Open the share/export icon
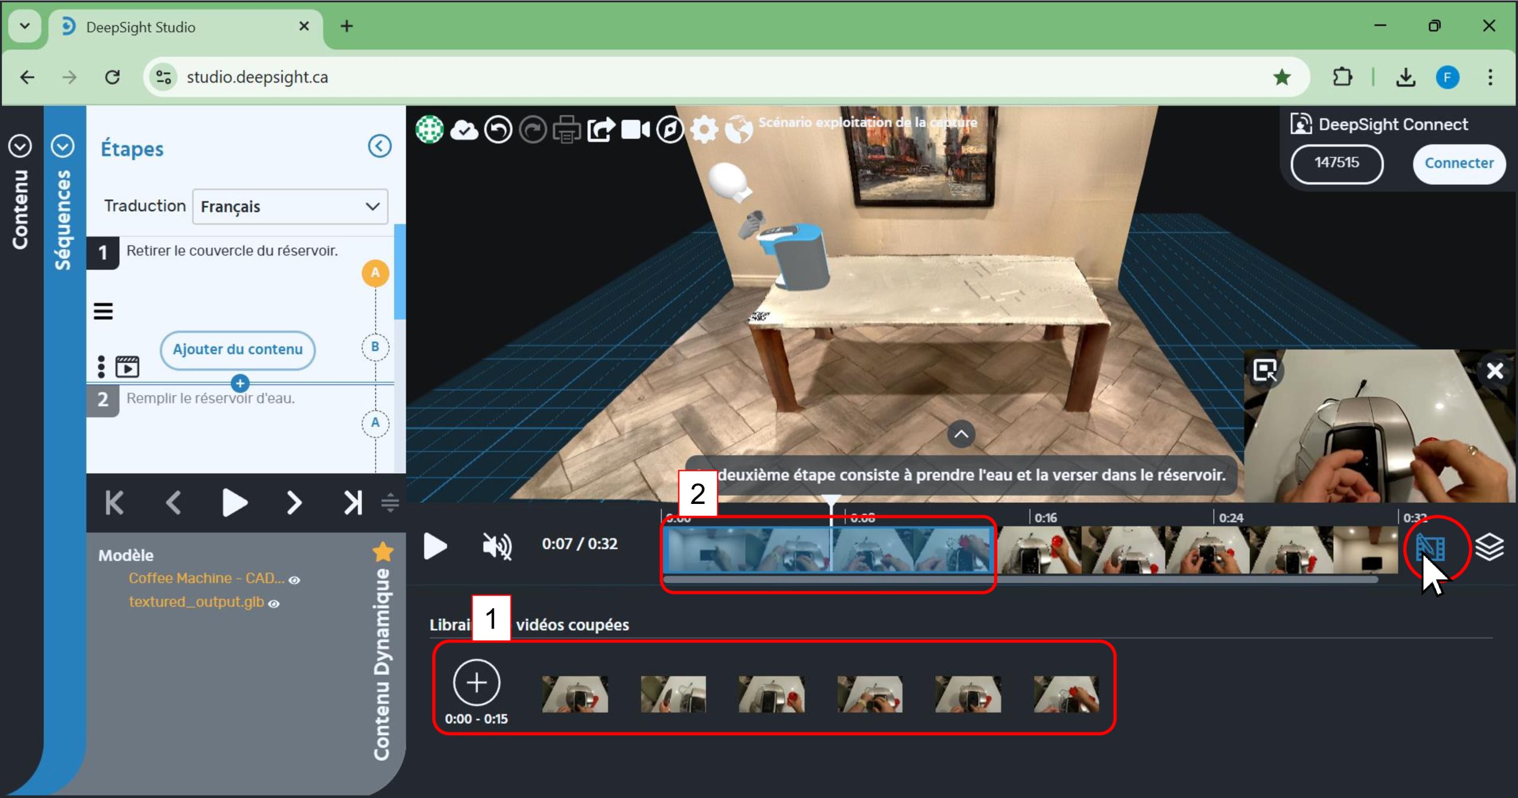Image resolution: width=1518 pixels, height=798 pixels. (601, 129)
